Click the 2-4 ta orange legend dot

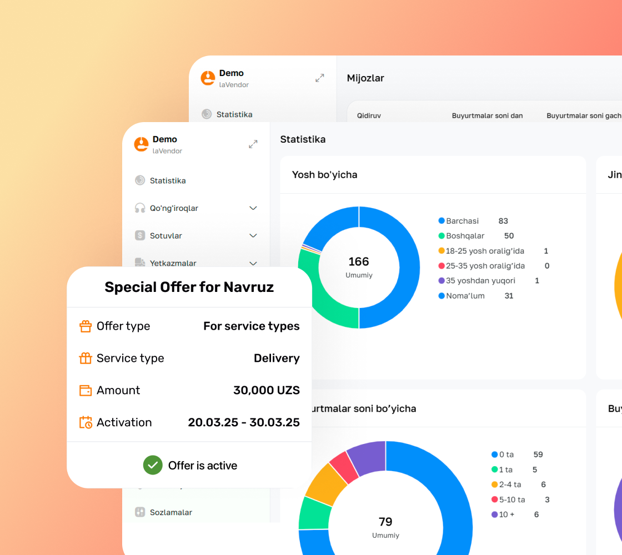pyautogui.click(x=494, y=485)
